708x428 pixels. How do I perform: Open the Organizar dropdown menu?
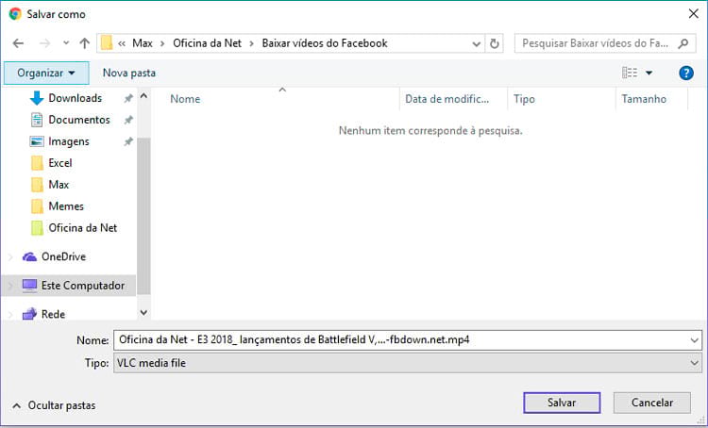point(46,73)
